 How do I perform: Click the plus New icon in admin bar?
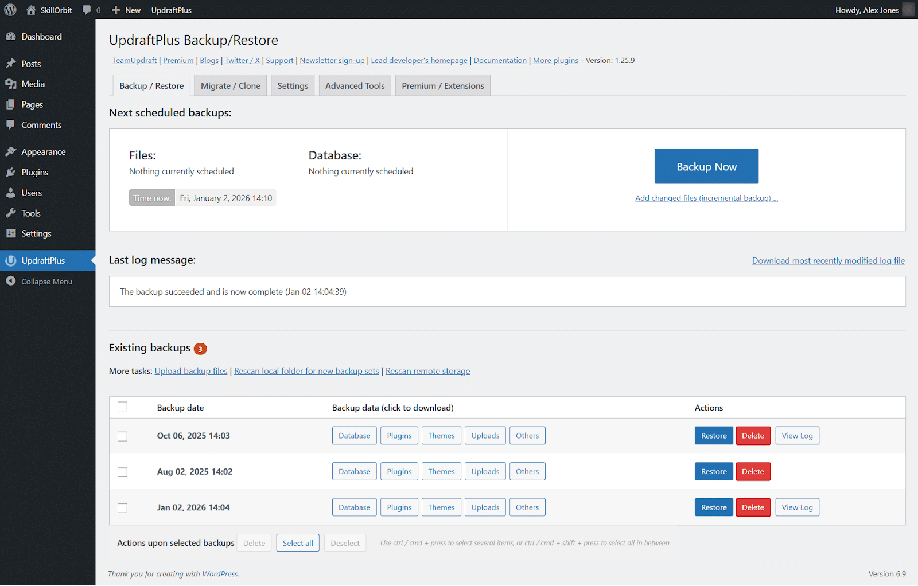(x=116, y=10)
